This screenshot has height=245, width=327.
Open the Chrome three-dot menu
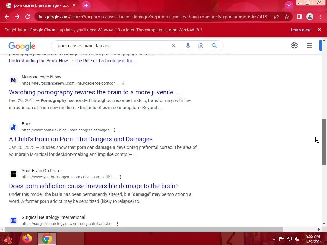pos(320,17)
